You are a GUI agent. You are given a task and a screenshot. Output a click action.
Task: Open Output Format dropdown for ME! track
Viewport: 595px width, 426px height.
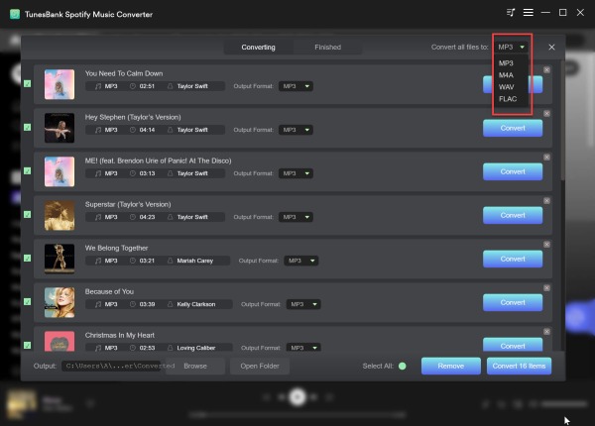point(296,173)
